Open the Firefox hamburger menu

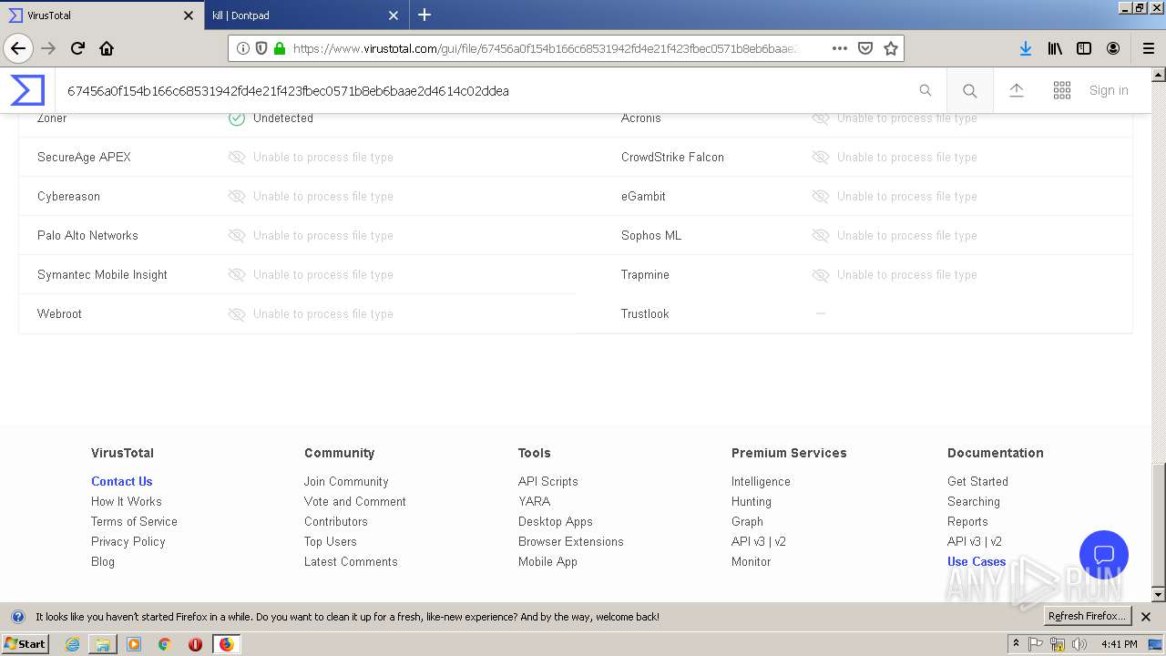pos(1148,48)
